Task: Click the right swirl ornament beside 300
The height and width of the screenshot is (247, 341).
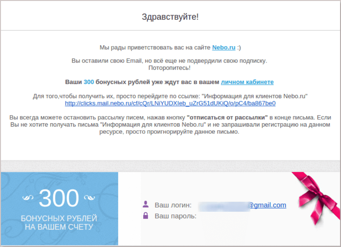Action: coord(89,197)
